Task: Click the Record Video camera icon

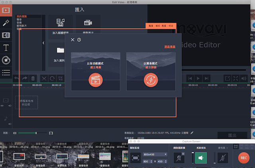Action: [x=88, y=23]
